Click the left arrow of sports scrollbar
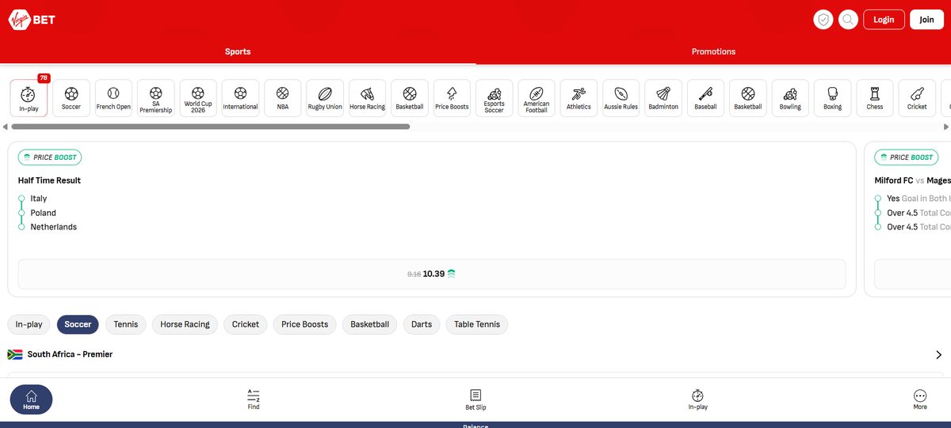This screenshot has height=428, width=951. pos(6,127)
